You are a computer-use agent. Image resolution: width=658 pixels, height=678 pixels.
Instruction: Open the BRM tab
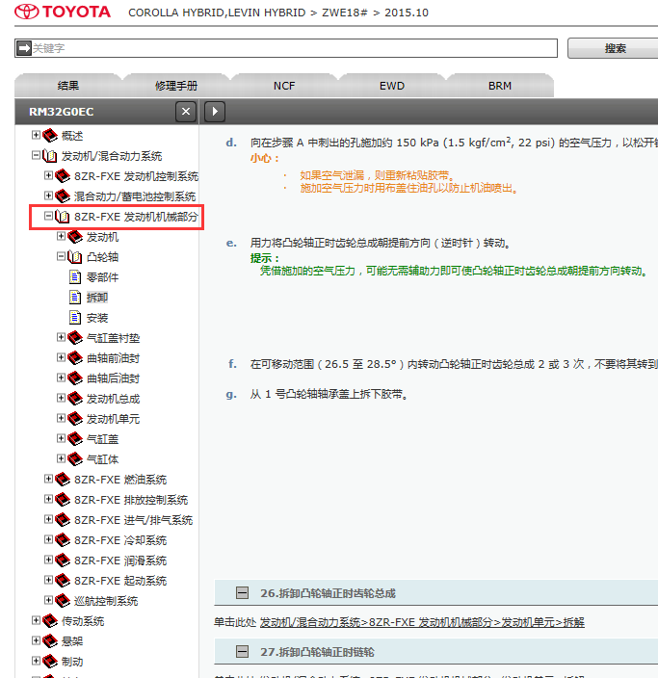500,86
